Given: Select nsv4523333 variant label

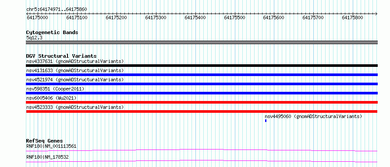Looking at the screenshot, I should tap(75, 107).
